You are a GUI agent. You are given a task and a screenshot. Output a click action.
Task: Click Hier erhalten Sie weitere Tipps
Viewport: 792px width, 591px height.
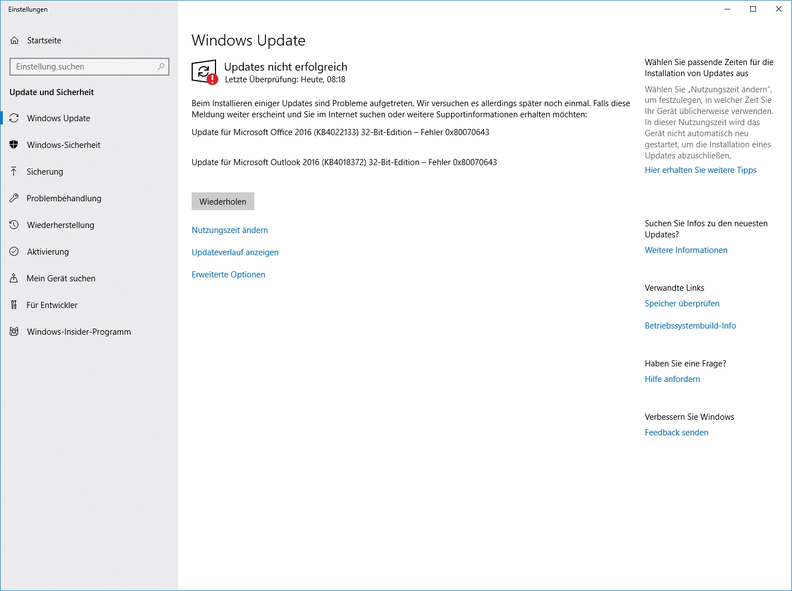[x=700, y=170]
